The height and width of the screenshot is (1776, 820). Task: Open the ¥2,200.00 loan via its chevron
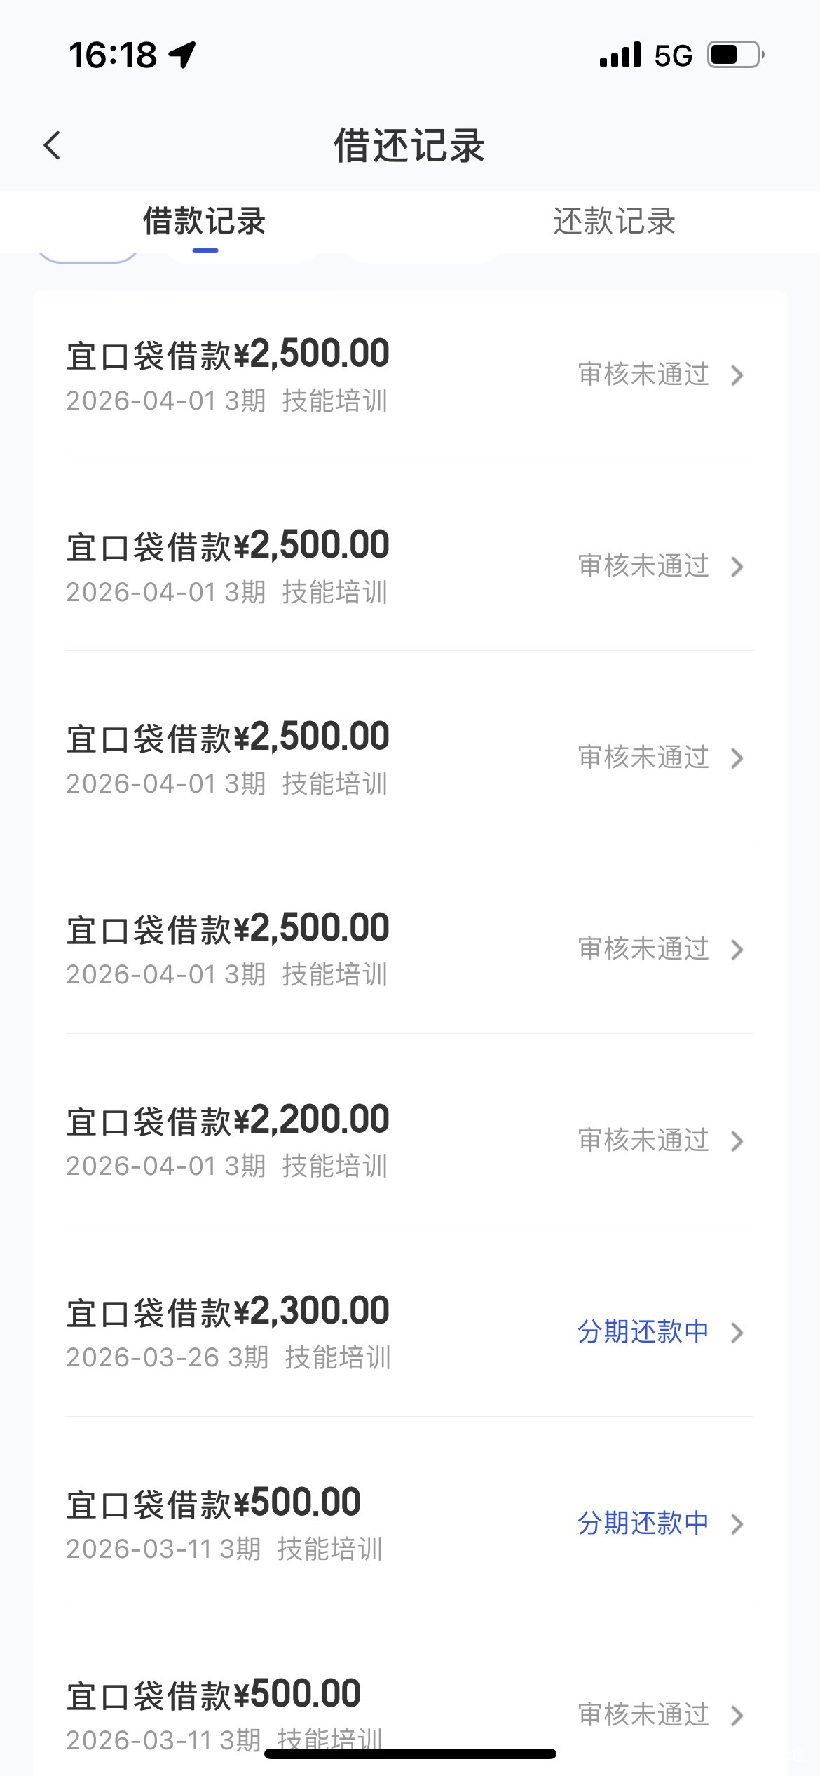[737, 1141]
